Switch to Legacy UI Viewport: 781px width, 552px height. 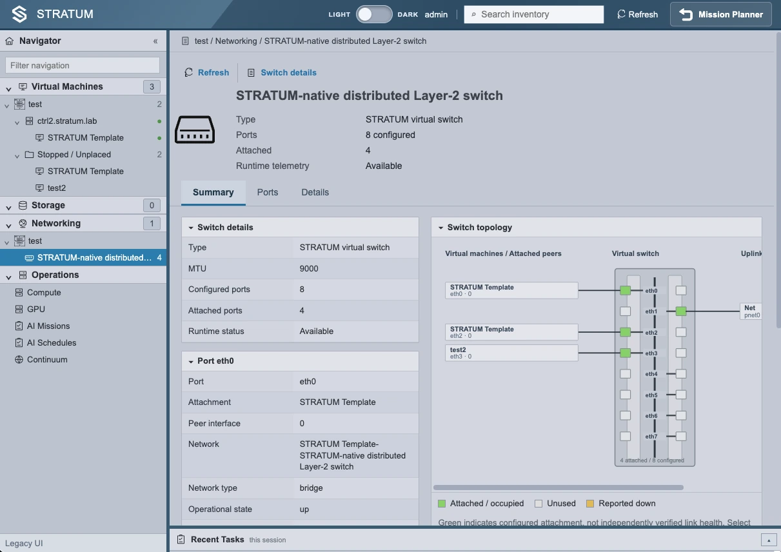pyautogui.click(x=24, y=543)
